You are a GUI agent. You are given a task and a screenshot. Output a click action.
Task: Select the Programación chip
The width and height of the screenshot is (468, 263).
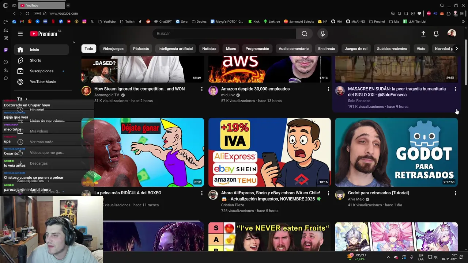tap(257, 49)
